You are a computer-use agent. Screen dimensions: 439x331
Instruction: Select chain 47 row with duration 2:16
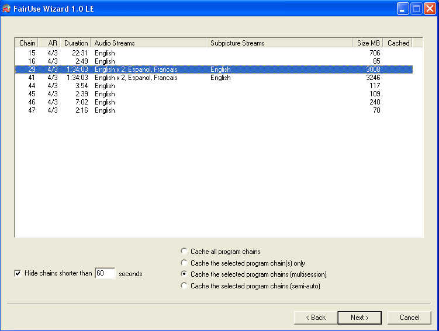pyautogui.click(x=214, y=110)
